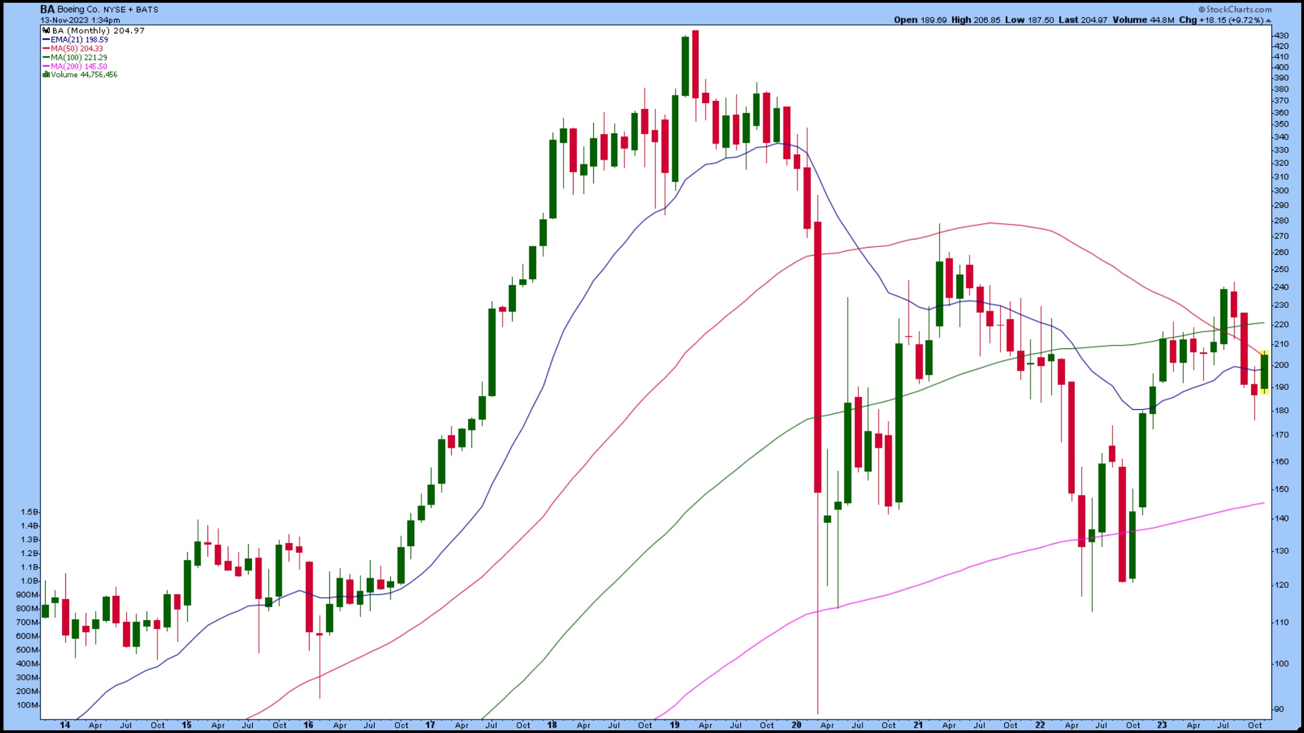This screenshot has width=1304, height=733.
Task: Click the red MA(50) legend line marker
Action: (46, 49)
